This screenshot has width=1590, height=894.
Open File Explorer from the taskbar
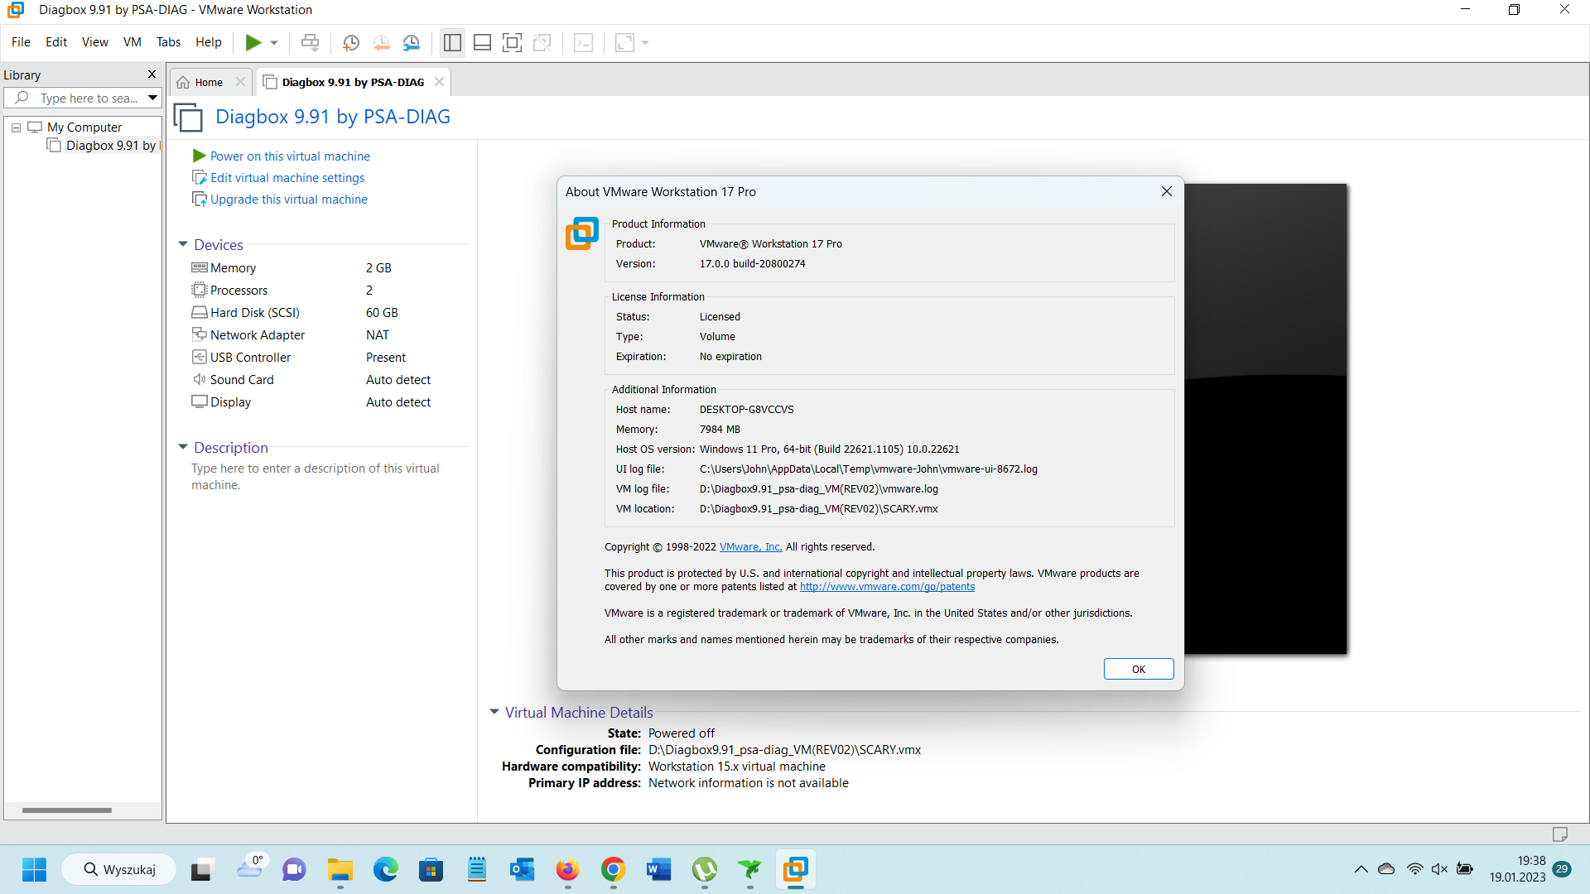(340, 870)
